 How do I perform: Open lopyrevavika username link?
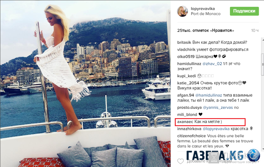203,9
